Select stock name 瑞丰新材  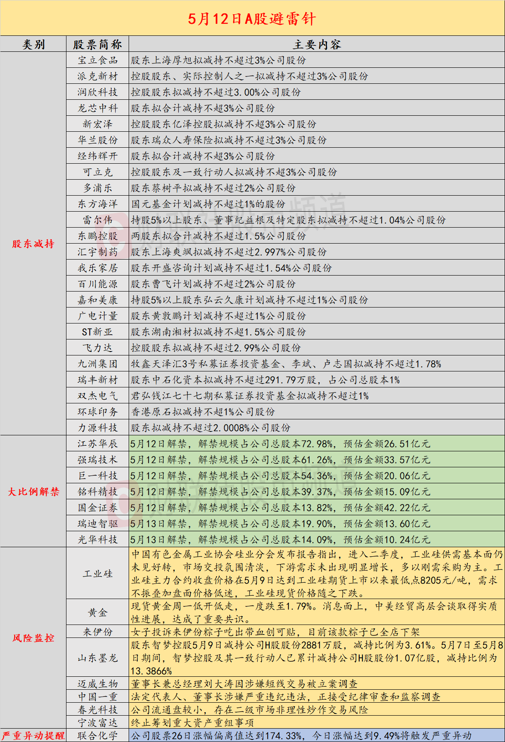(98, 380)
